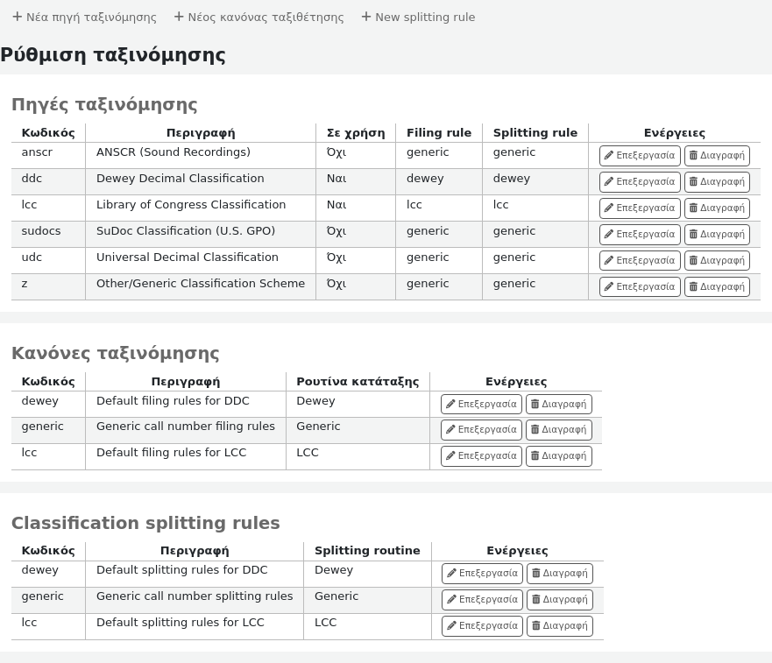Click the Splitting routine column header
This screenshot has width=772, height=663.
point(367,551)
